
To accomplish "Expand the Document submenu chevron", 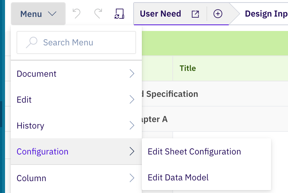I will (x=132, y=74).
